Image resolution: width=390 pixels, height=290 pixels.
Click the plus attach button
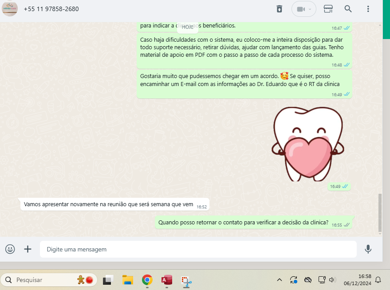(x=28, y=249)
